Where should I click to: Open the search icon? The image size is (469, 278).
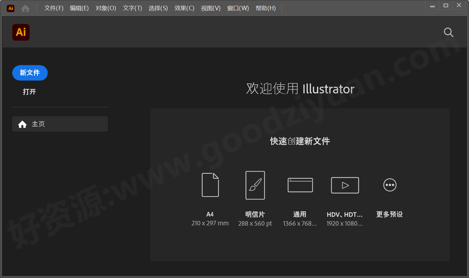[x=448, y=32]
